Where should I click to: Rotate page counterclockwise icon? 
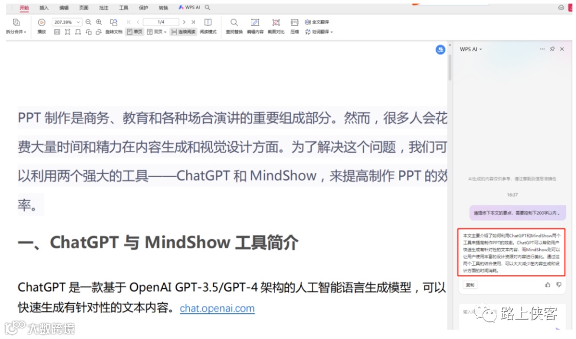[89, 32]
